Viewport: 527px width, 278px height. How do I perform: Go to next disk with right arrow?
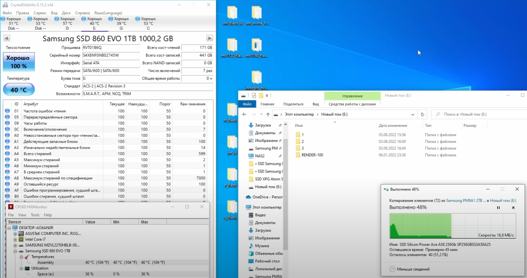pos(210,38)
